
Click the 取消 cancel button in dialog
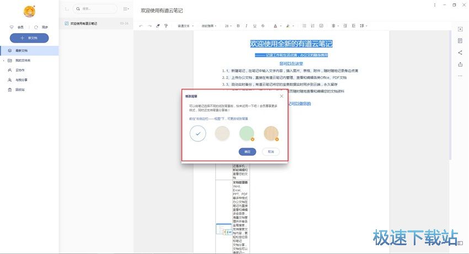[x=271, y=152]
